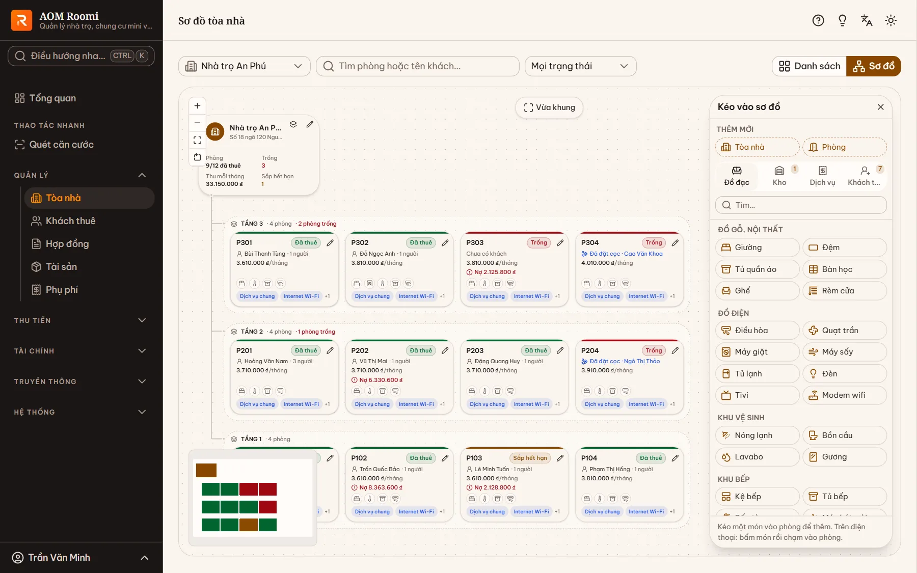This screenshot has width=917, height=573.
Task: Click Quét căn cước quick action
Action: [82, 145]
